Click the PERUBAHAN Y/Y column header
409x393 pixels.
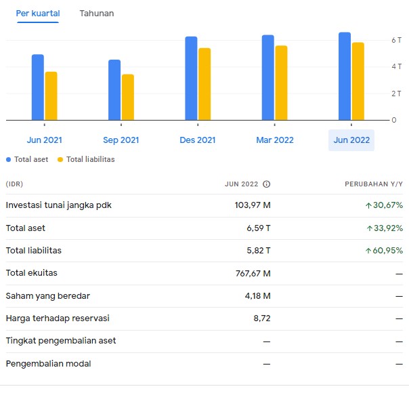374,184
